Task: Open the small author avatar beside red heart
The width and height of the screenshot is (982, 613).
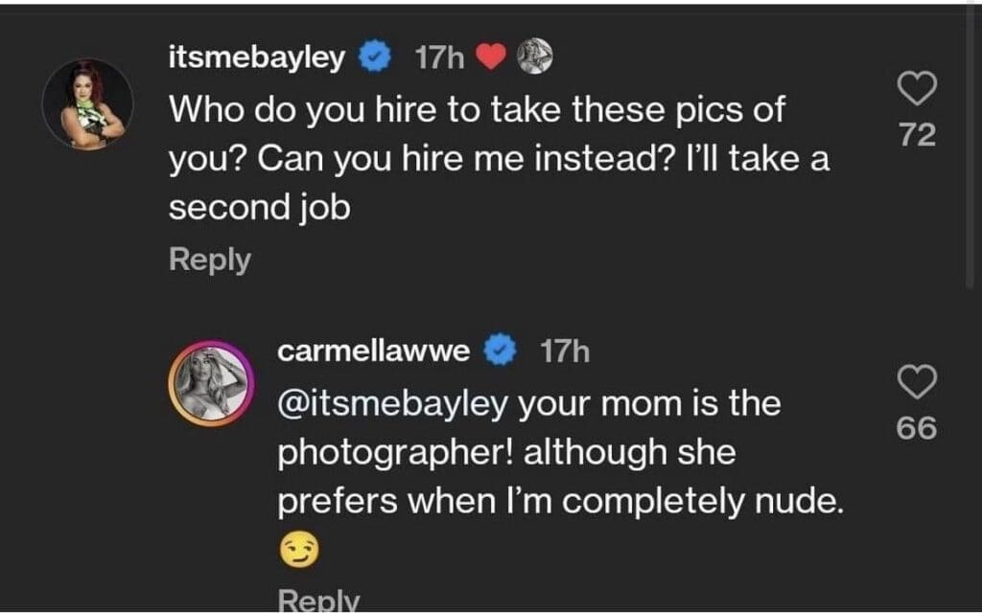Action: tap(534, 57)
